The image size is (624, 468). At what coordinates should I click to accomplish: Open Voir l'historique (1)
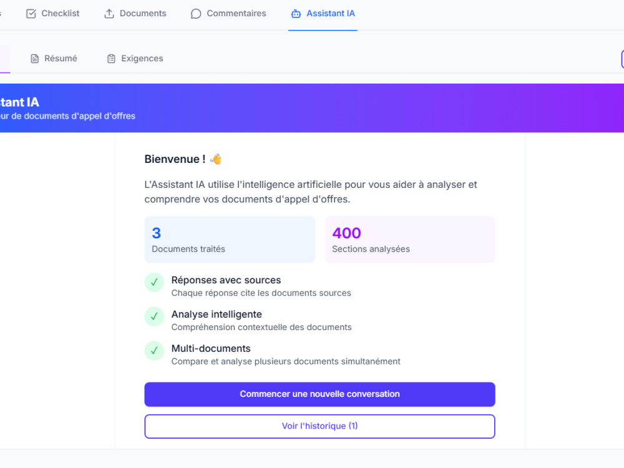[319, 426]
